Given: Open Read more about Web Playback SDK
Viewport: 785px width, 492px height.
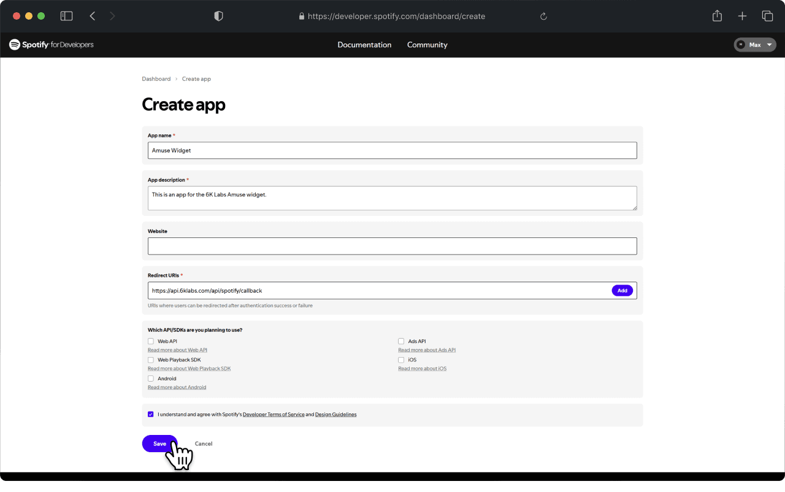Looking at the screenshot, I should 189,369.
